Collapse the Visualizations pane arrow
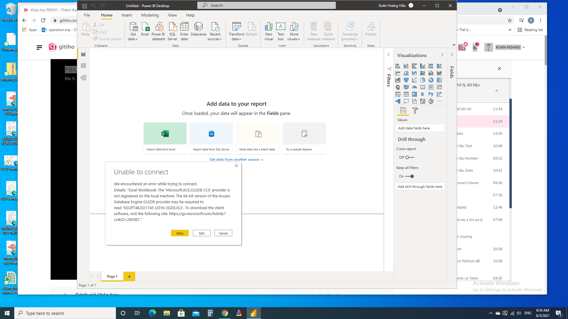Viewport: 568px width, 319px height. [442, 55]
